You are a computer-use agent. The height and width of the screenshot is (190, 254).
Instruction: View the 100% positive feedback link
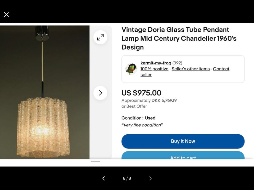154,69
